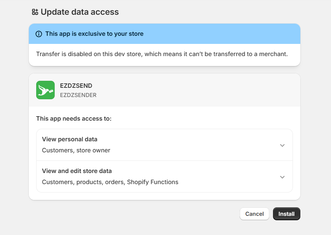Click the green EZDZSEND app logo
331x235 pixels.
coord(45,90)
